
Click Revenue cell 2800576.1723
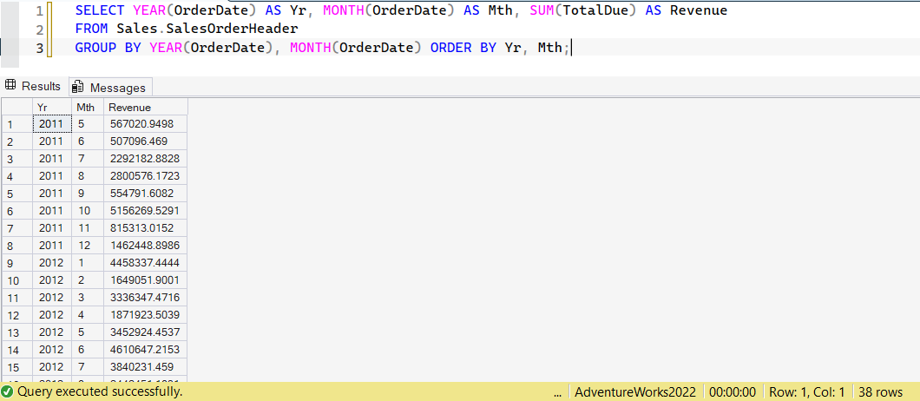tap(146, 175)
